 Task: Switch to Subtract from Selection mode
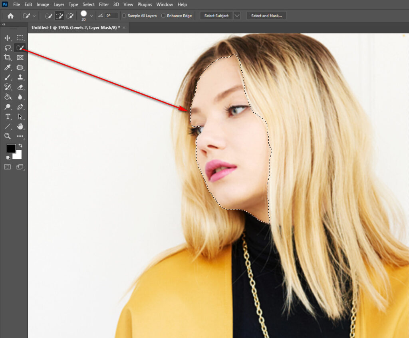tap(70, 16)
